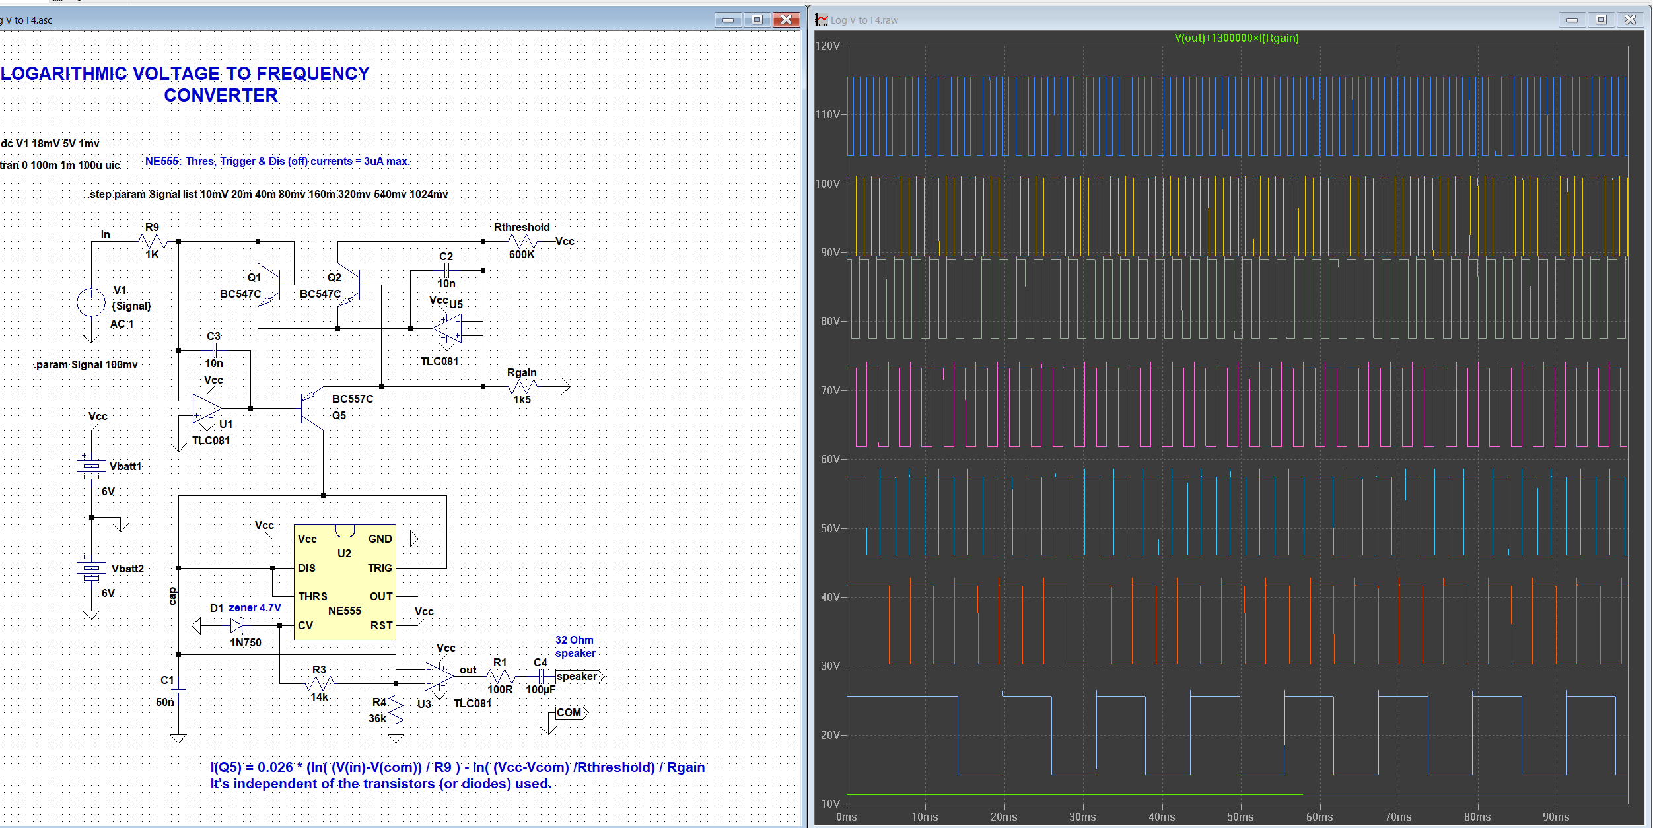Viewport: 1653px width, 828px height.
Task: Select the NE555 timer U2 block
Action: click(345, 582)
